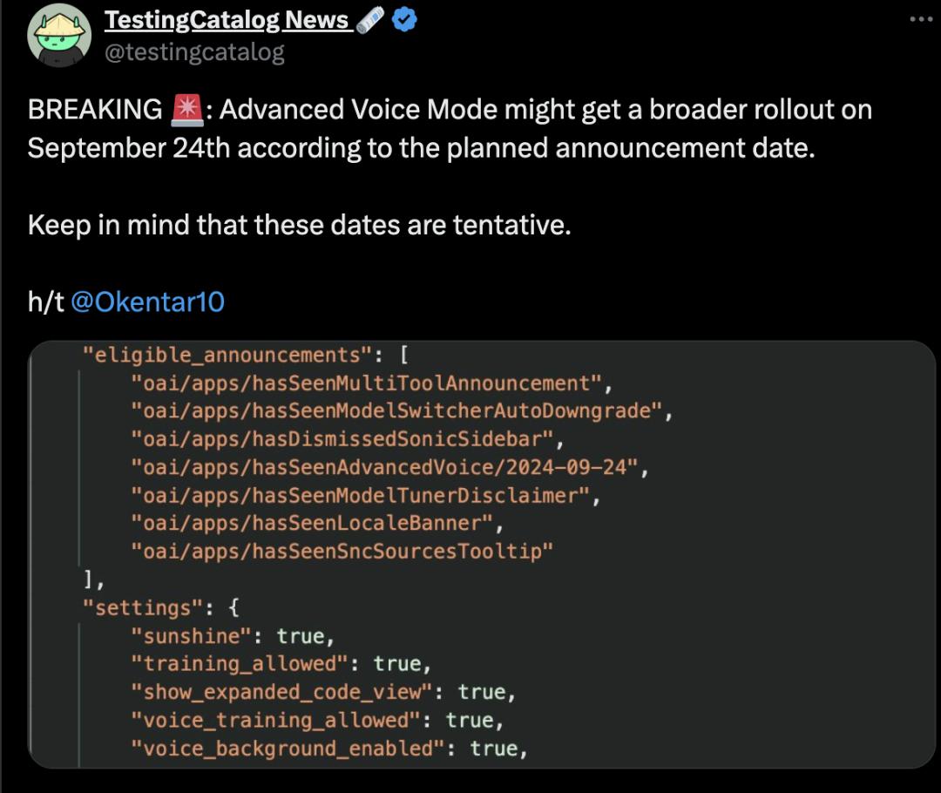Click the hasSeenAdvancedVoice/2024-09-24 line
This screenshot has height=793, width=941.
389,467
